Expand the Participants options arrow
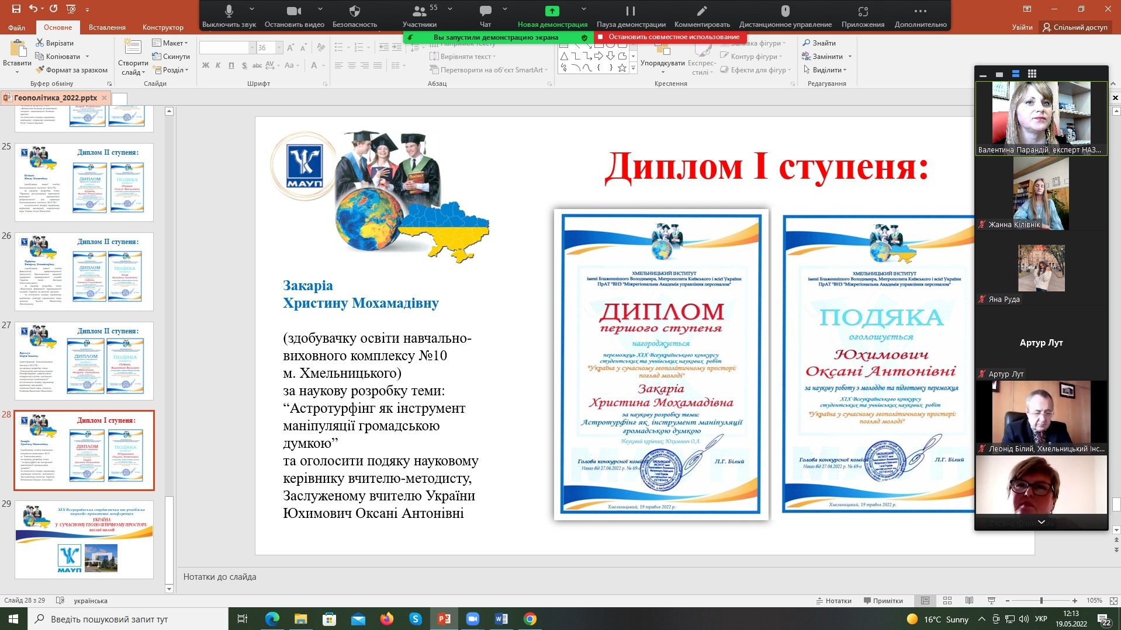The width and height of the screenshot is (1121, 630). tap(450, 9)
